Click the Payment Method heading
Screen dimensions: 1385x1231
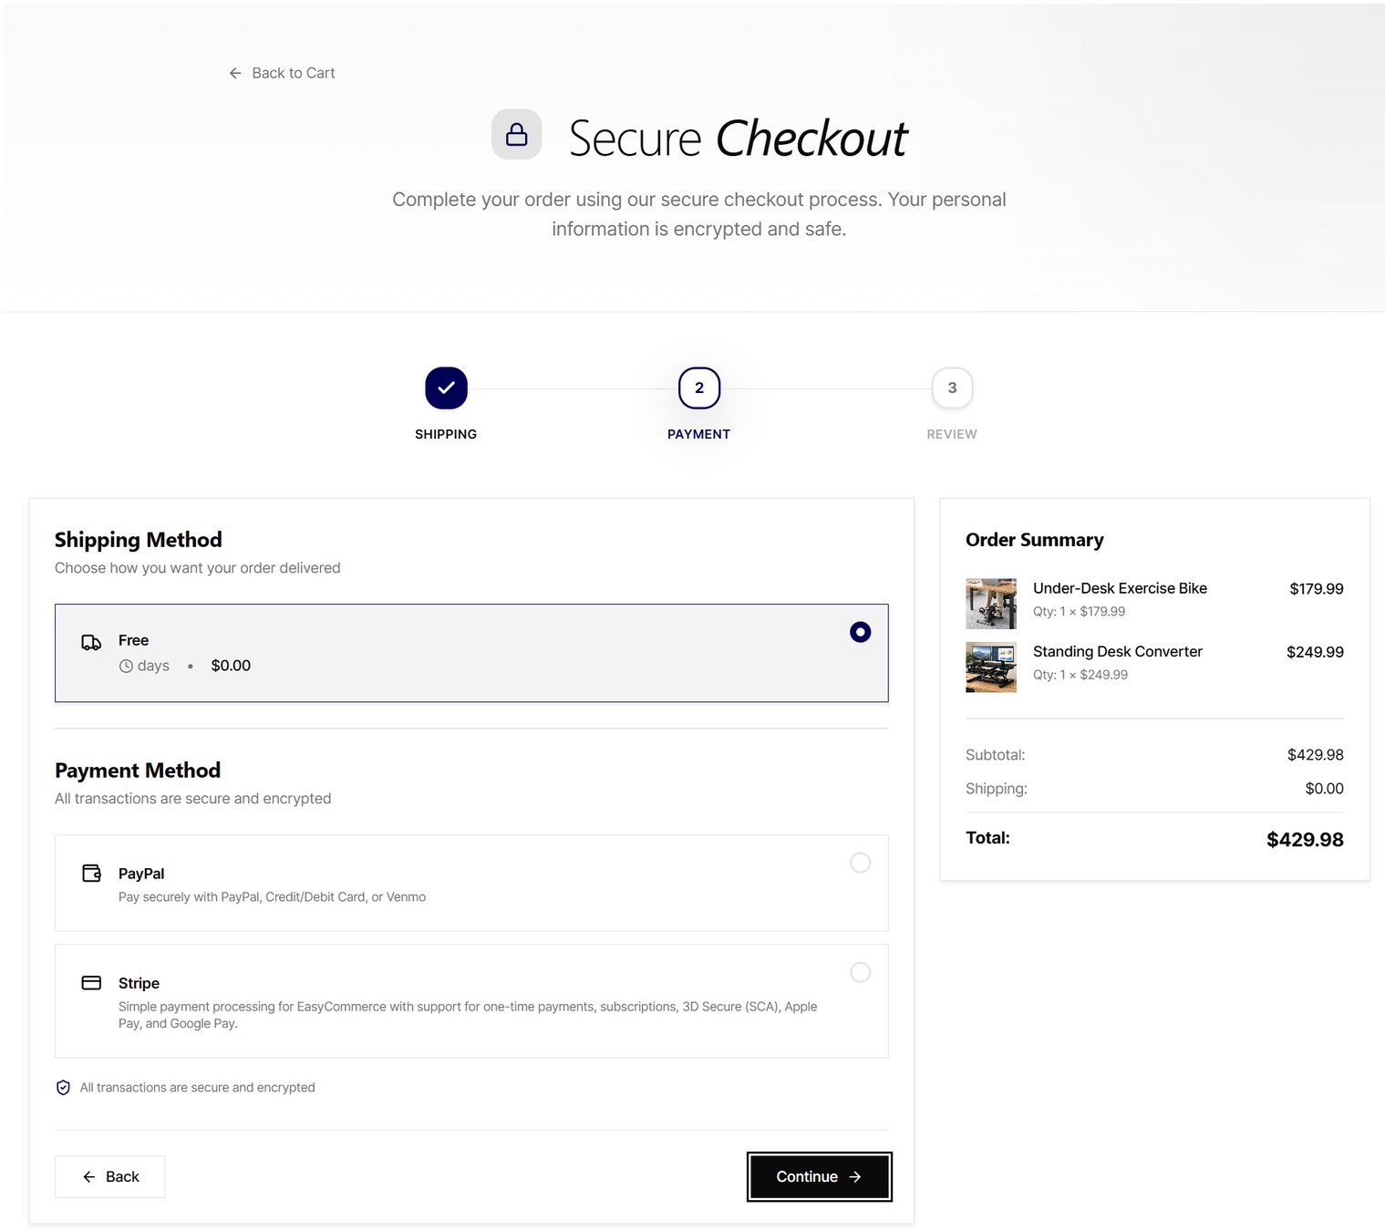[138, 771]
